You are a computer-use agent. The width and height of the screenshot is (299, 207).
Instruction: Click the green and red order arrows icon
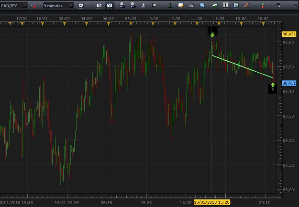point(263,6)
